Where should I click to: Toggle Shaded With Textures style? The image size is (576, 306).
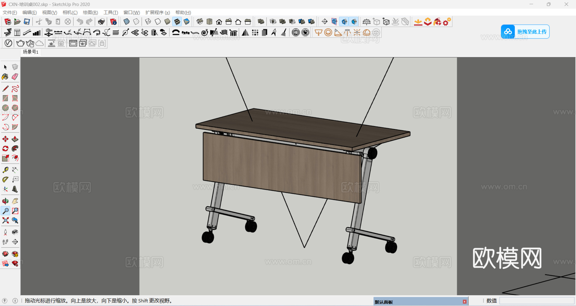coord(177,22)
